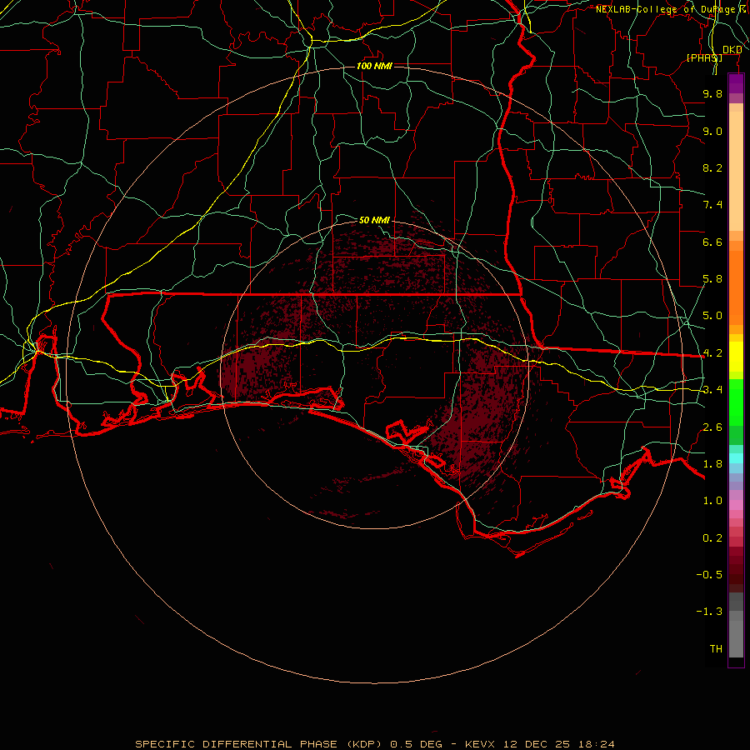
Task: Click the 2.6 scale value
Action: (x=712, y=427)
